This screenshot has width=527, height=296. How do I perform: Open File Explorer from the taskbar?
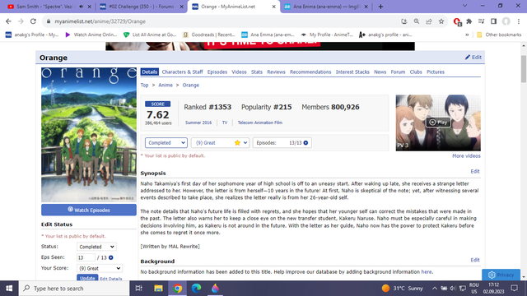click(158, 289)
